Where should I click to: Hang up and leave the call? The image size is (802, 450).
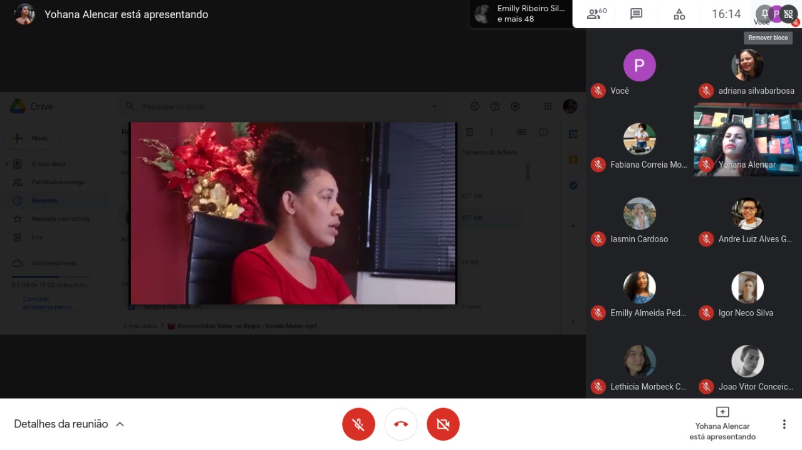[x=401, y=424]
